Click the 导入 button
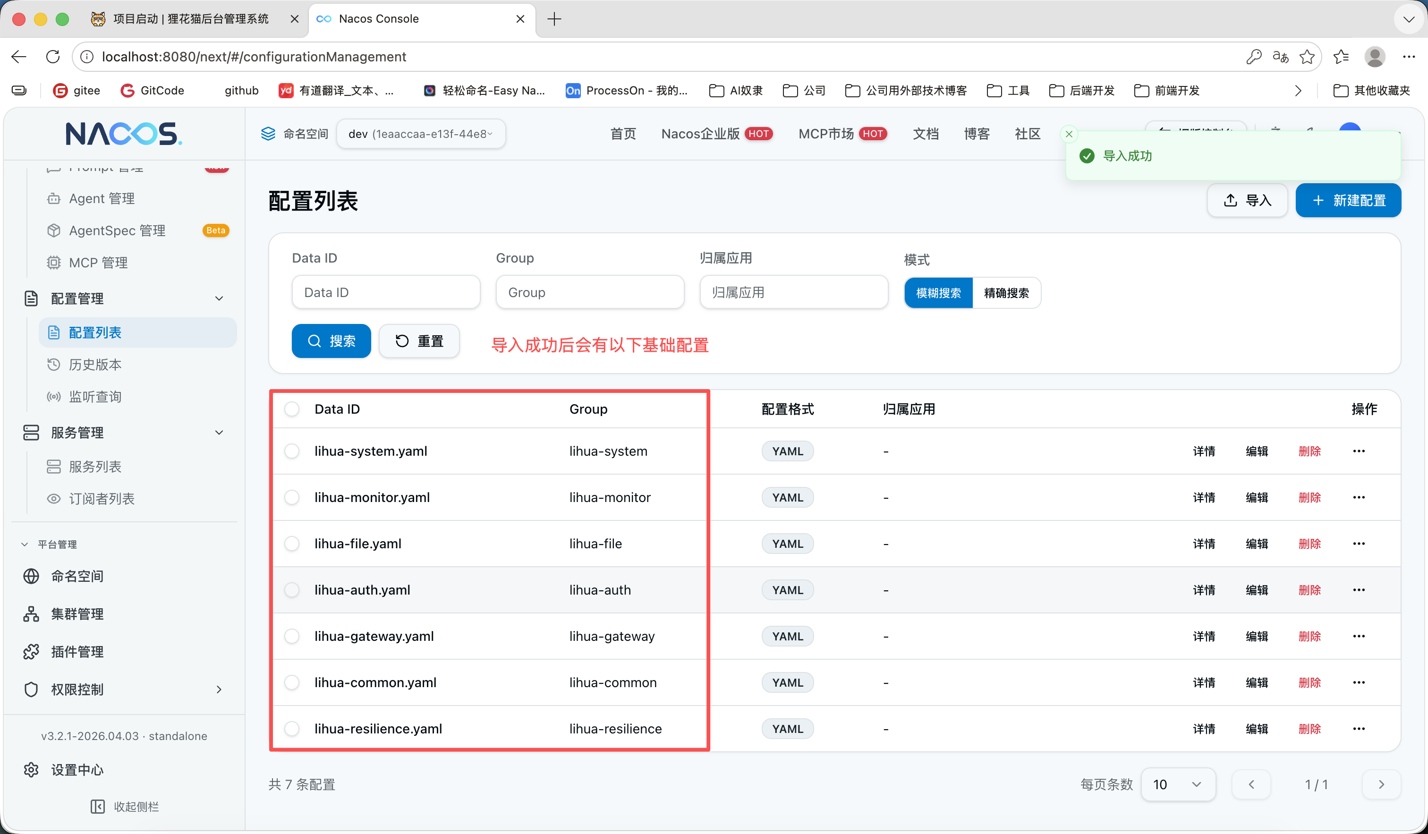This screenshot has height=834, width=1428. (x=1247, y=200)
